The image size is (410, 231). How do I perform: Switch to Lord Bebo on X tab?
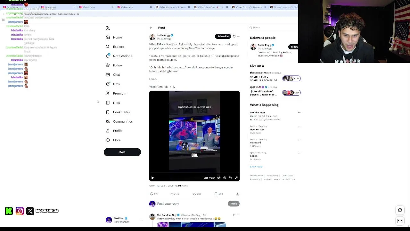click(248, 7)
